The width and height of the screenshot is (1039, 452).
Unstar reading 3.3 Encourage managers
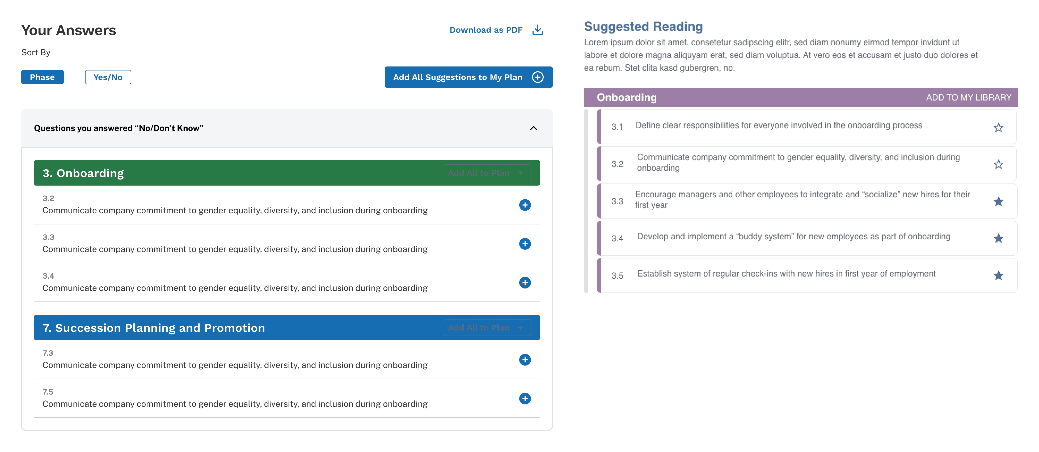tap(998, 201)
